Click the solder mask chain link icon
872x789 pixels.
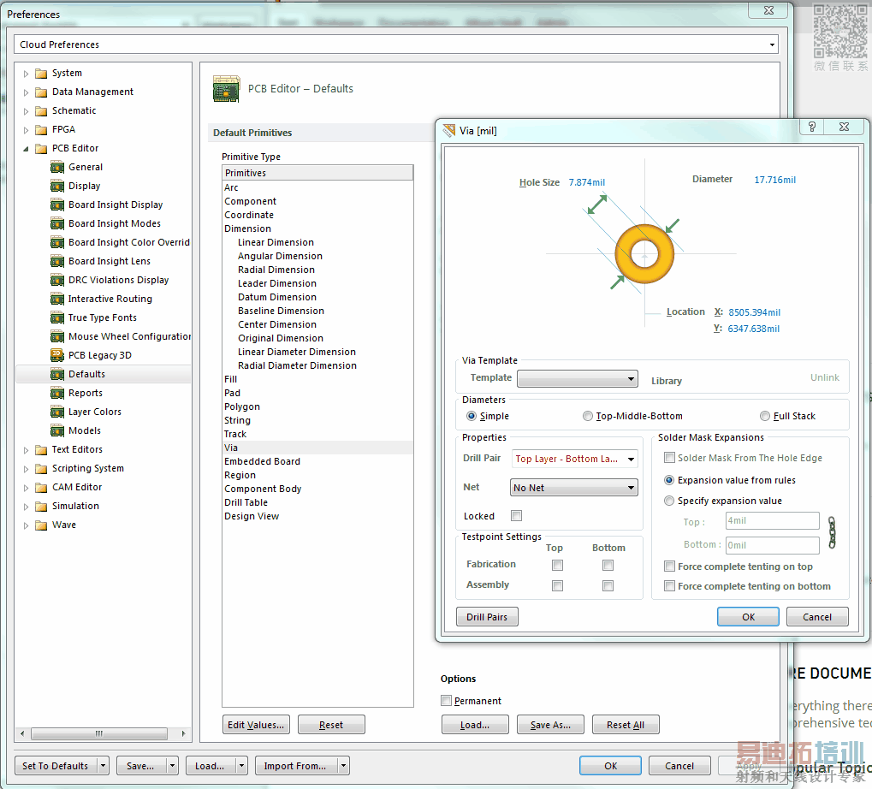830,532
